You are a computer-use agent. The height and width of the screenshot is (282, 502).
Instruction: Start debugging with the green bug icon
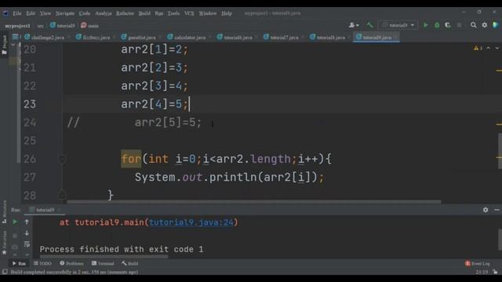(x=437, y=25)
